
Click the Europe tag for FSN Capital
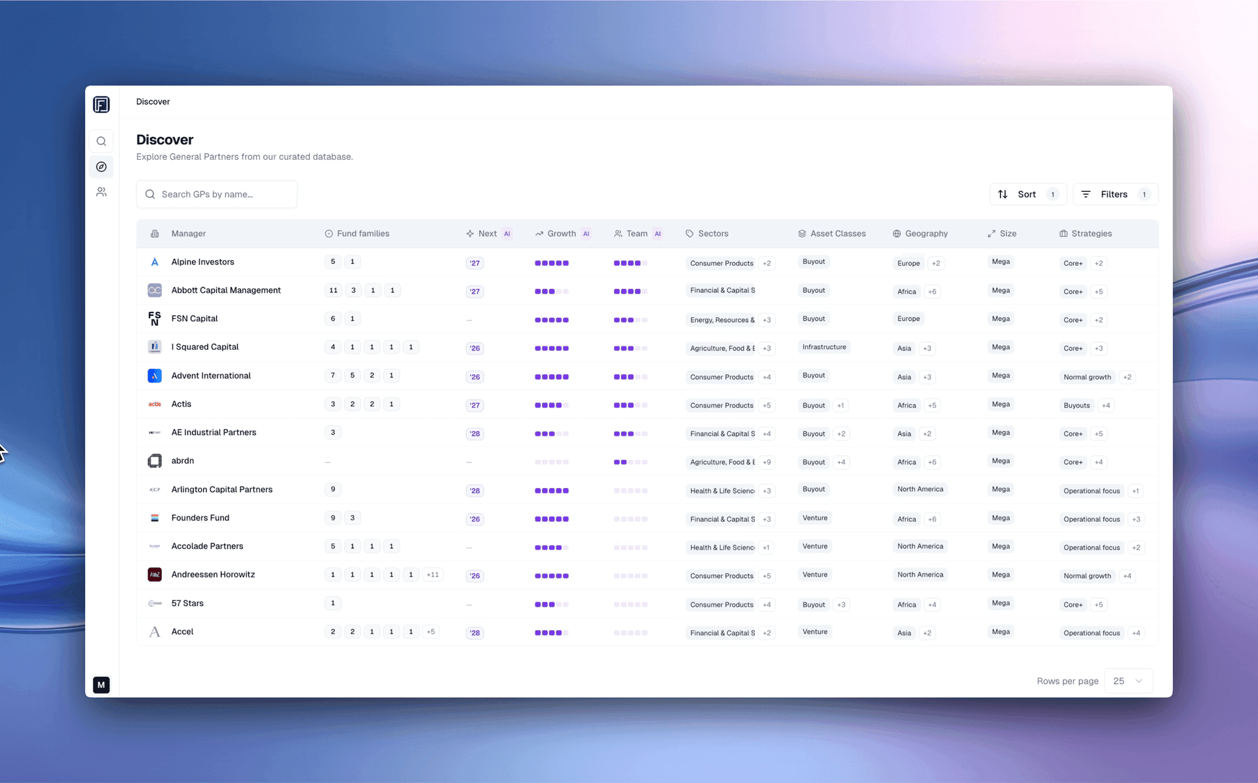(908, 319)
